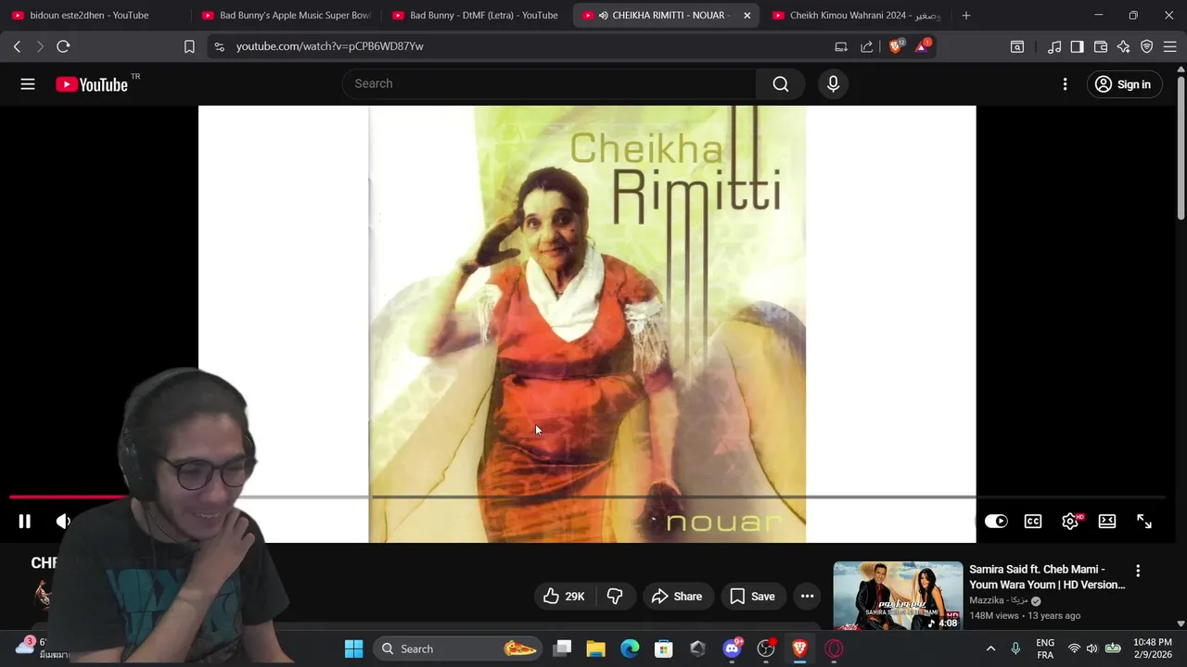Save the video to a playlist
Image resolution: width=1187 pixels, height=667 pixels.
(752, 597)
